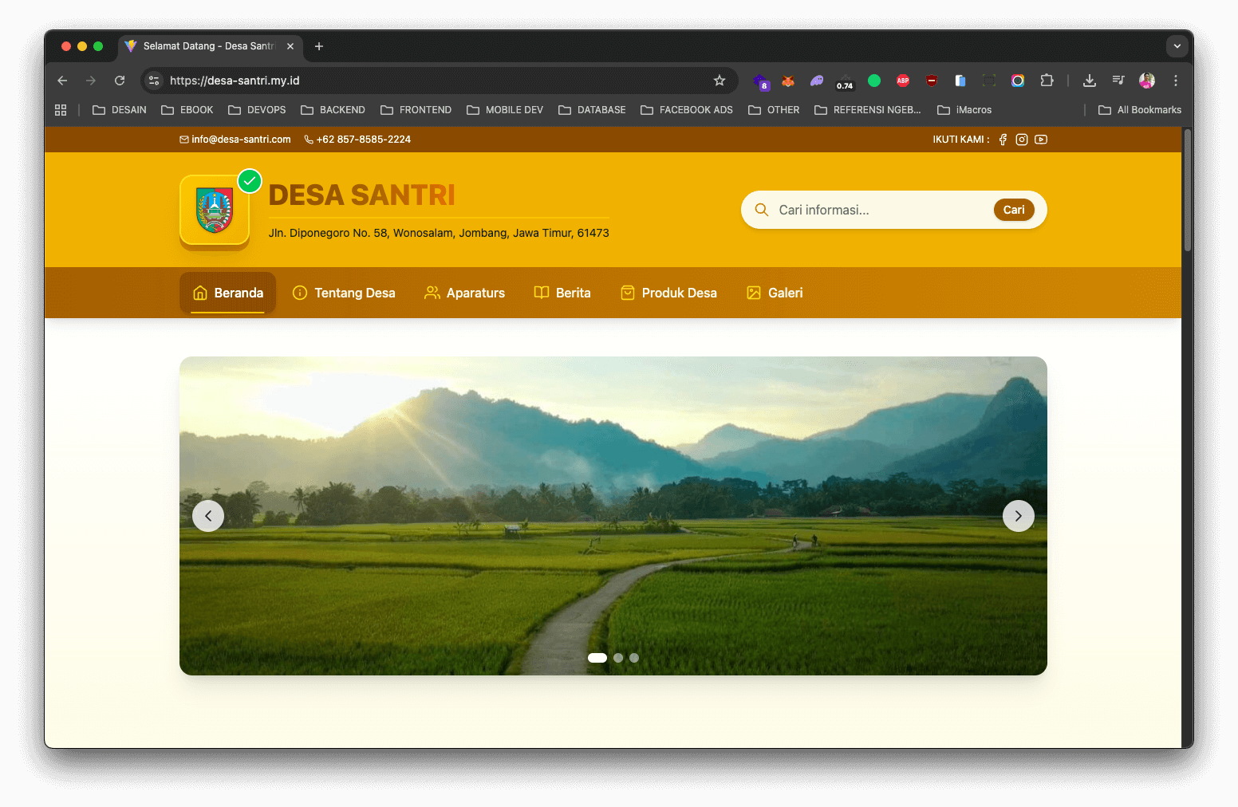Expand the tab search dropdown arrow
1238x807 pixels.
(x=1177, y=46)
